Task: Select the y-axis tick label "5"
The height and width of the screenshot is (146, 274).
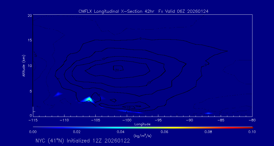Action: [31, 91]
